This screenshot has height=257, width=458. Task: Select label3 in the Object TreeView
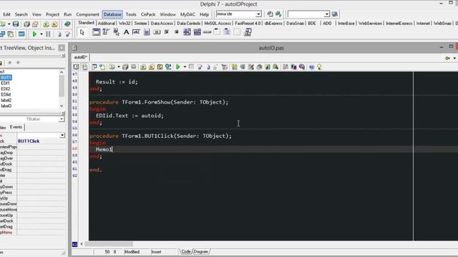6,106
